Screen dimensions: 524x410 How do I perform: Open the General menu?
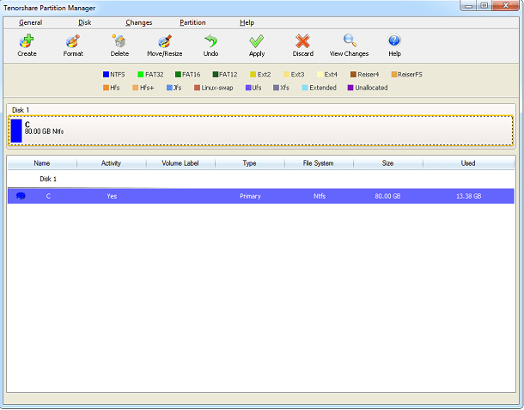coord(30,22)
